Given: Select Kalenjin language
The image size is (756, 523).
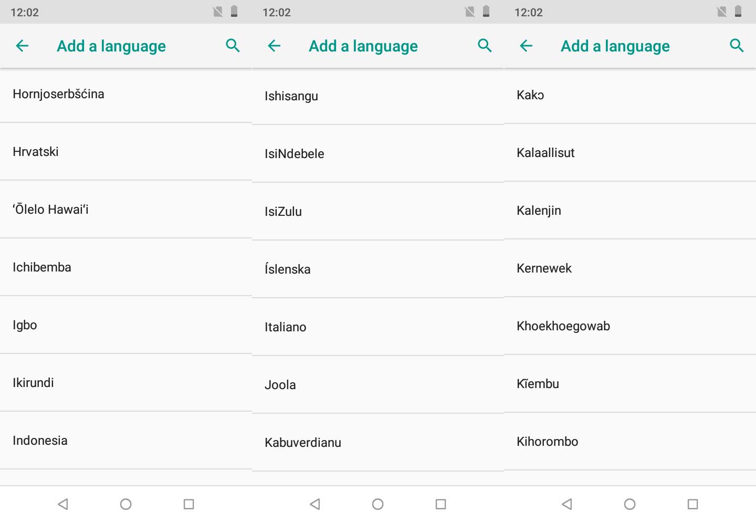Looking at the screenshot, I should tap(630, 211).
